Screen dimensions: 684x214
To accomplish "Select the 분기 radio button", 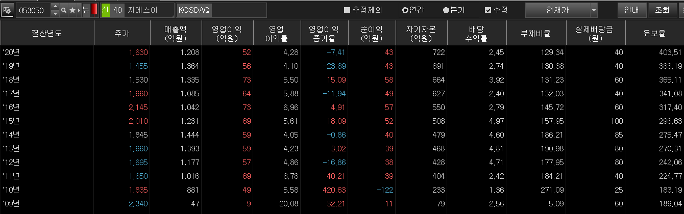I will coord(446,10).
